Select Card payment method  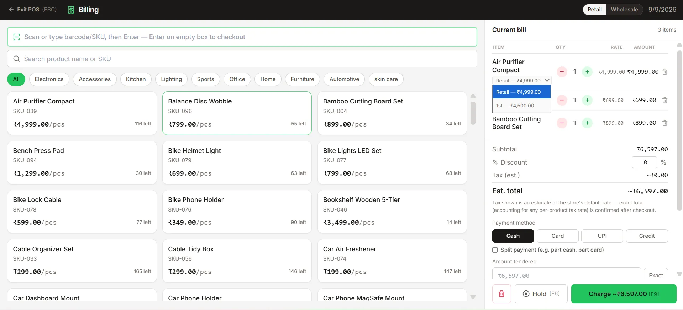557,236
